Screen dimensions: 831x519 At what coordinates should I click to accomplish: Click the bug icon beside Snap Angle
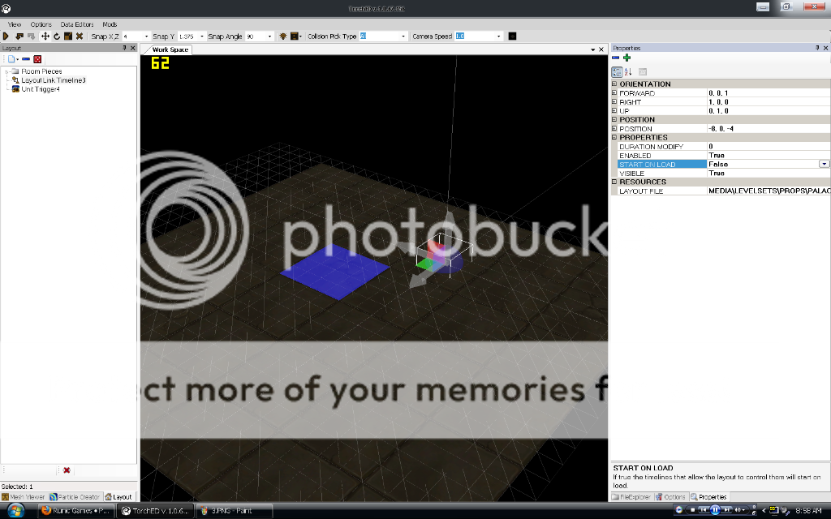tap(283, 36)
